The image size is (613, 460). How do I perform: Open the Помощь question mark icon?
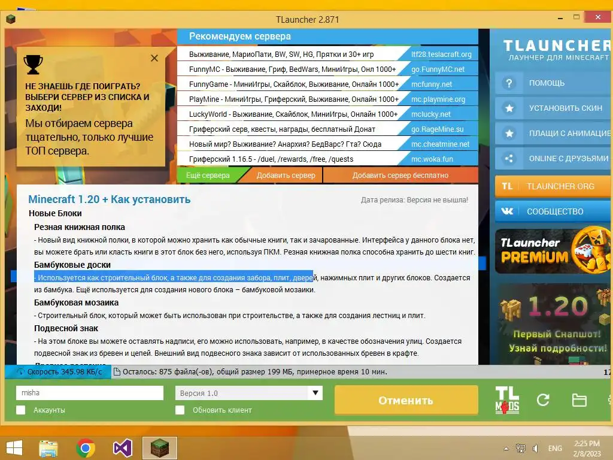[x=509, y=83]
